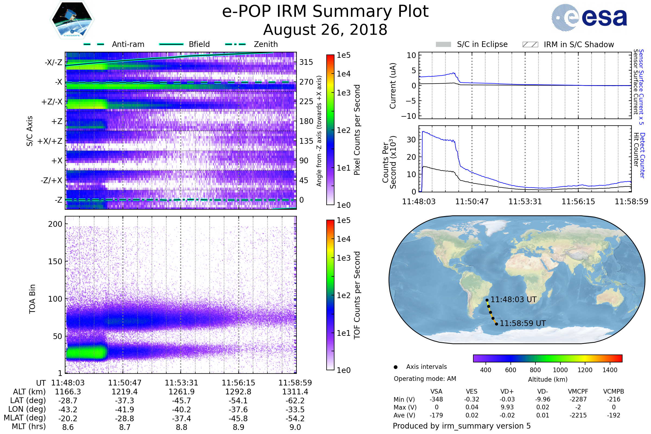Viewport: 651px width, 434px height.
Task: Click the TOF Counts per Second colorbar
Action: (x=330, y=295)
